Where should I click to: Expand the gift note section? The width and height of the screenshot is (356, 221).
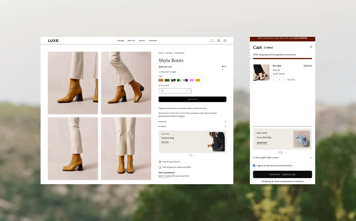(311, 158)
